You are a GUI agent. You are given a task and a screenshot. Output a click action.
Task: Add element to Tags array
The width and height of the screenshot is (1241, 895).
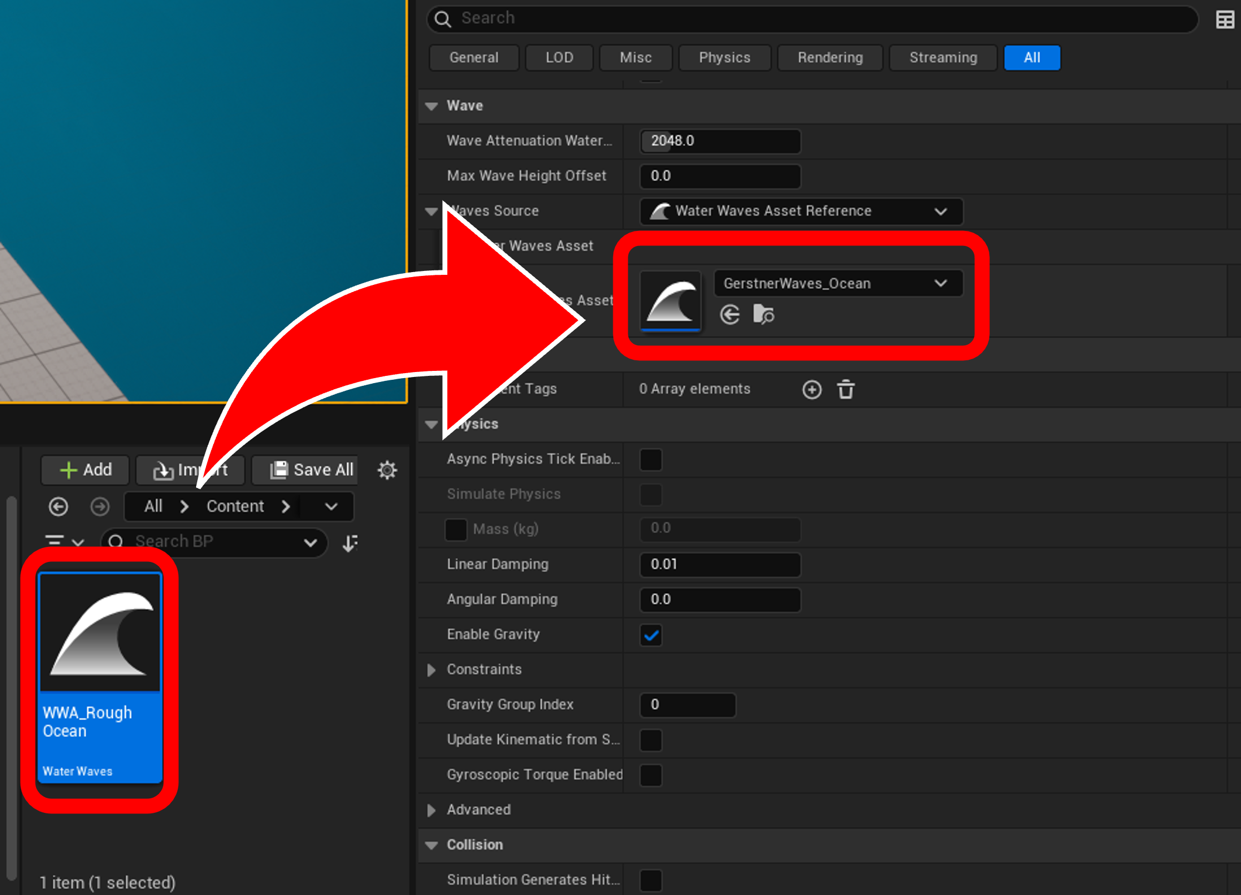coord(812,389)
